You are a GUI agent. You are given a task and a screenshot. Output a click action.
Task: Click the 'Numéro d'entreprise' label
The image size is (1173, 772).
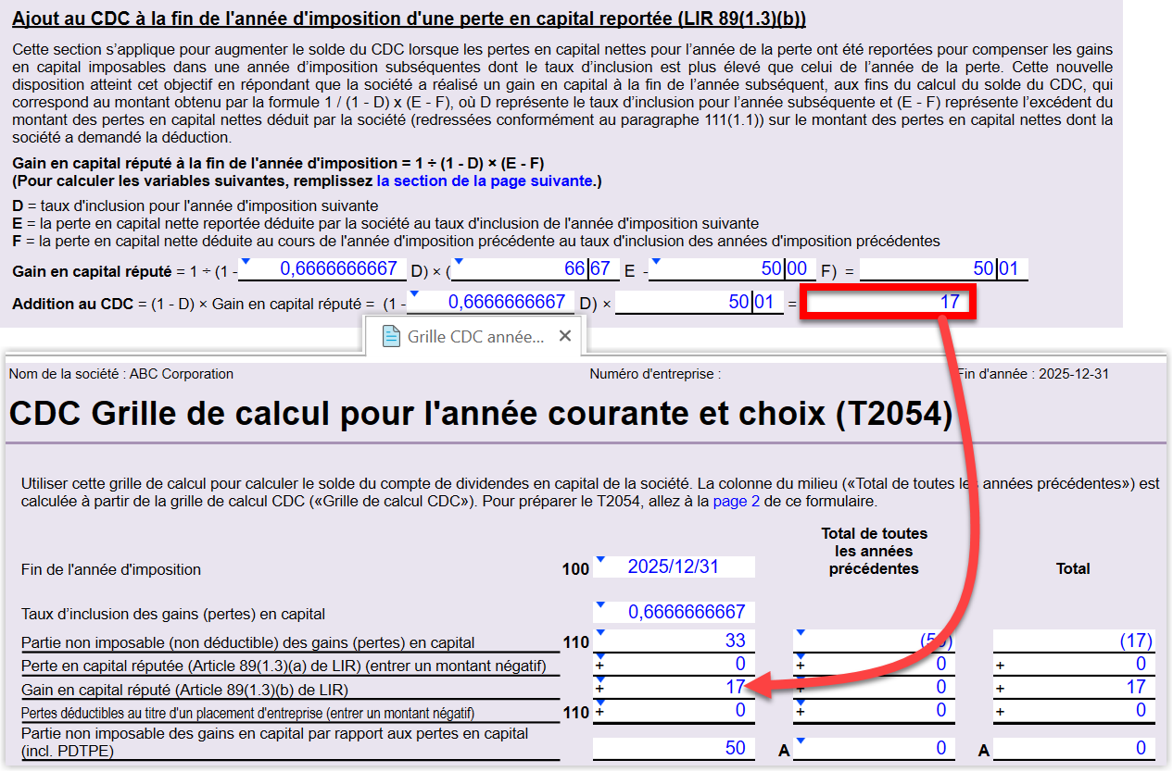[x=655, y=374]
